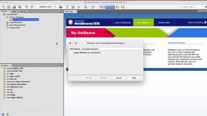Image resolution: width=207 pixels, height=116 pixels.
Task: Select the Java Dependencies node
Action: (18, 25)
